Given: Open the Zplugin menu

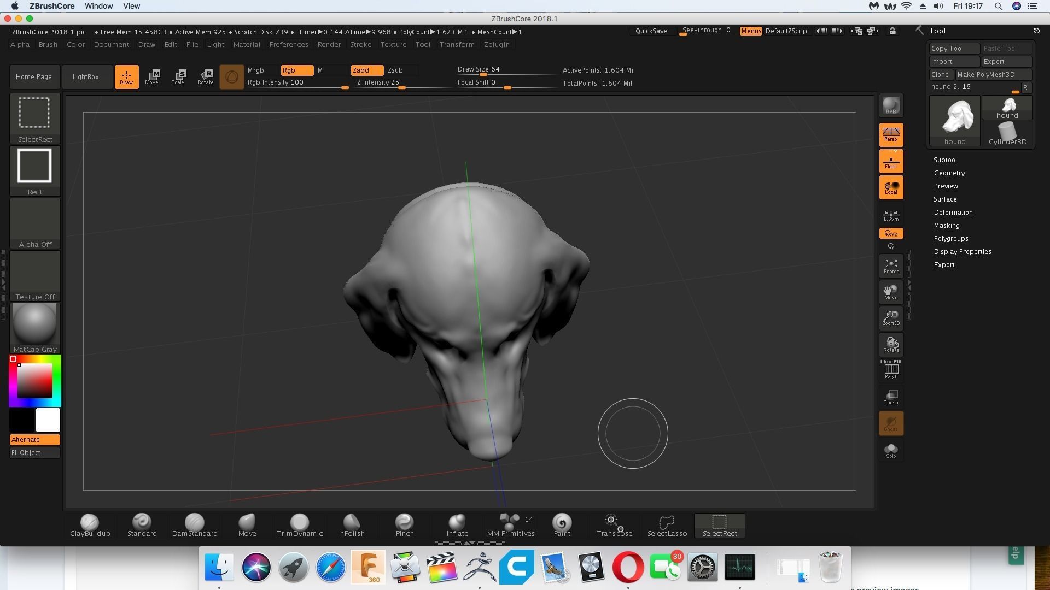Looking at the screenshot, I should [x=497, y=45].
